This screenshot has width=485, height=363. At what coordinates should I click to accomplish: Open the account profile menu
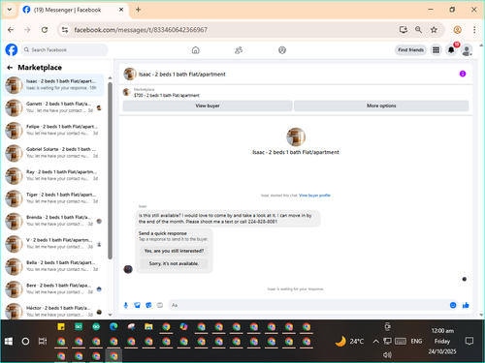[467, 50]
